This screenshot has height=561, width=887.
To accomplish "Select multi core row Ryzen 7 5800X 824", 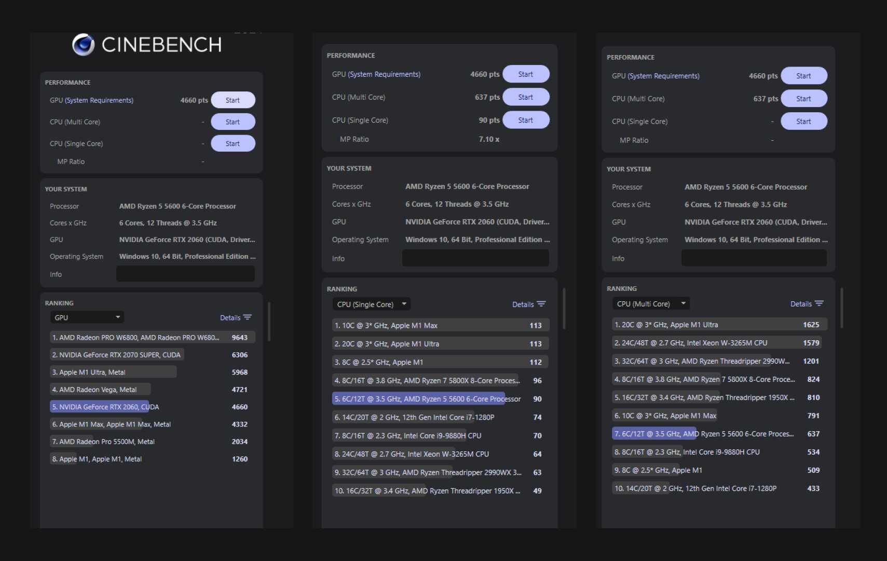I will pyautogui.click(x=719, y=379).
